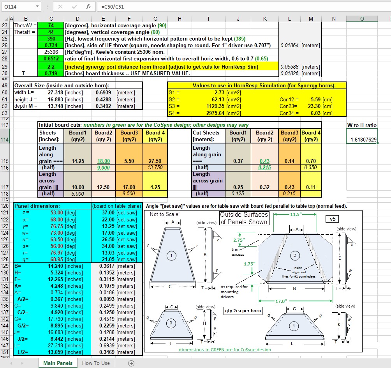Select the 390 Hz frequency cell
391x368 pixels.
(x=51, y=39)
